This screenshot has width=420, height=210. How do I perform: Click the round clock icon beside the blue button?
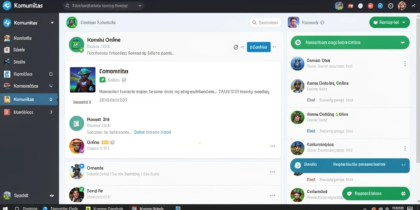(x=236, y=47)
